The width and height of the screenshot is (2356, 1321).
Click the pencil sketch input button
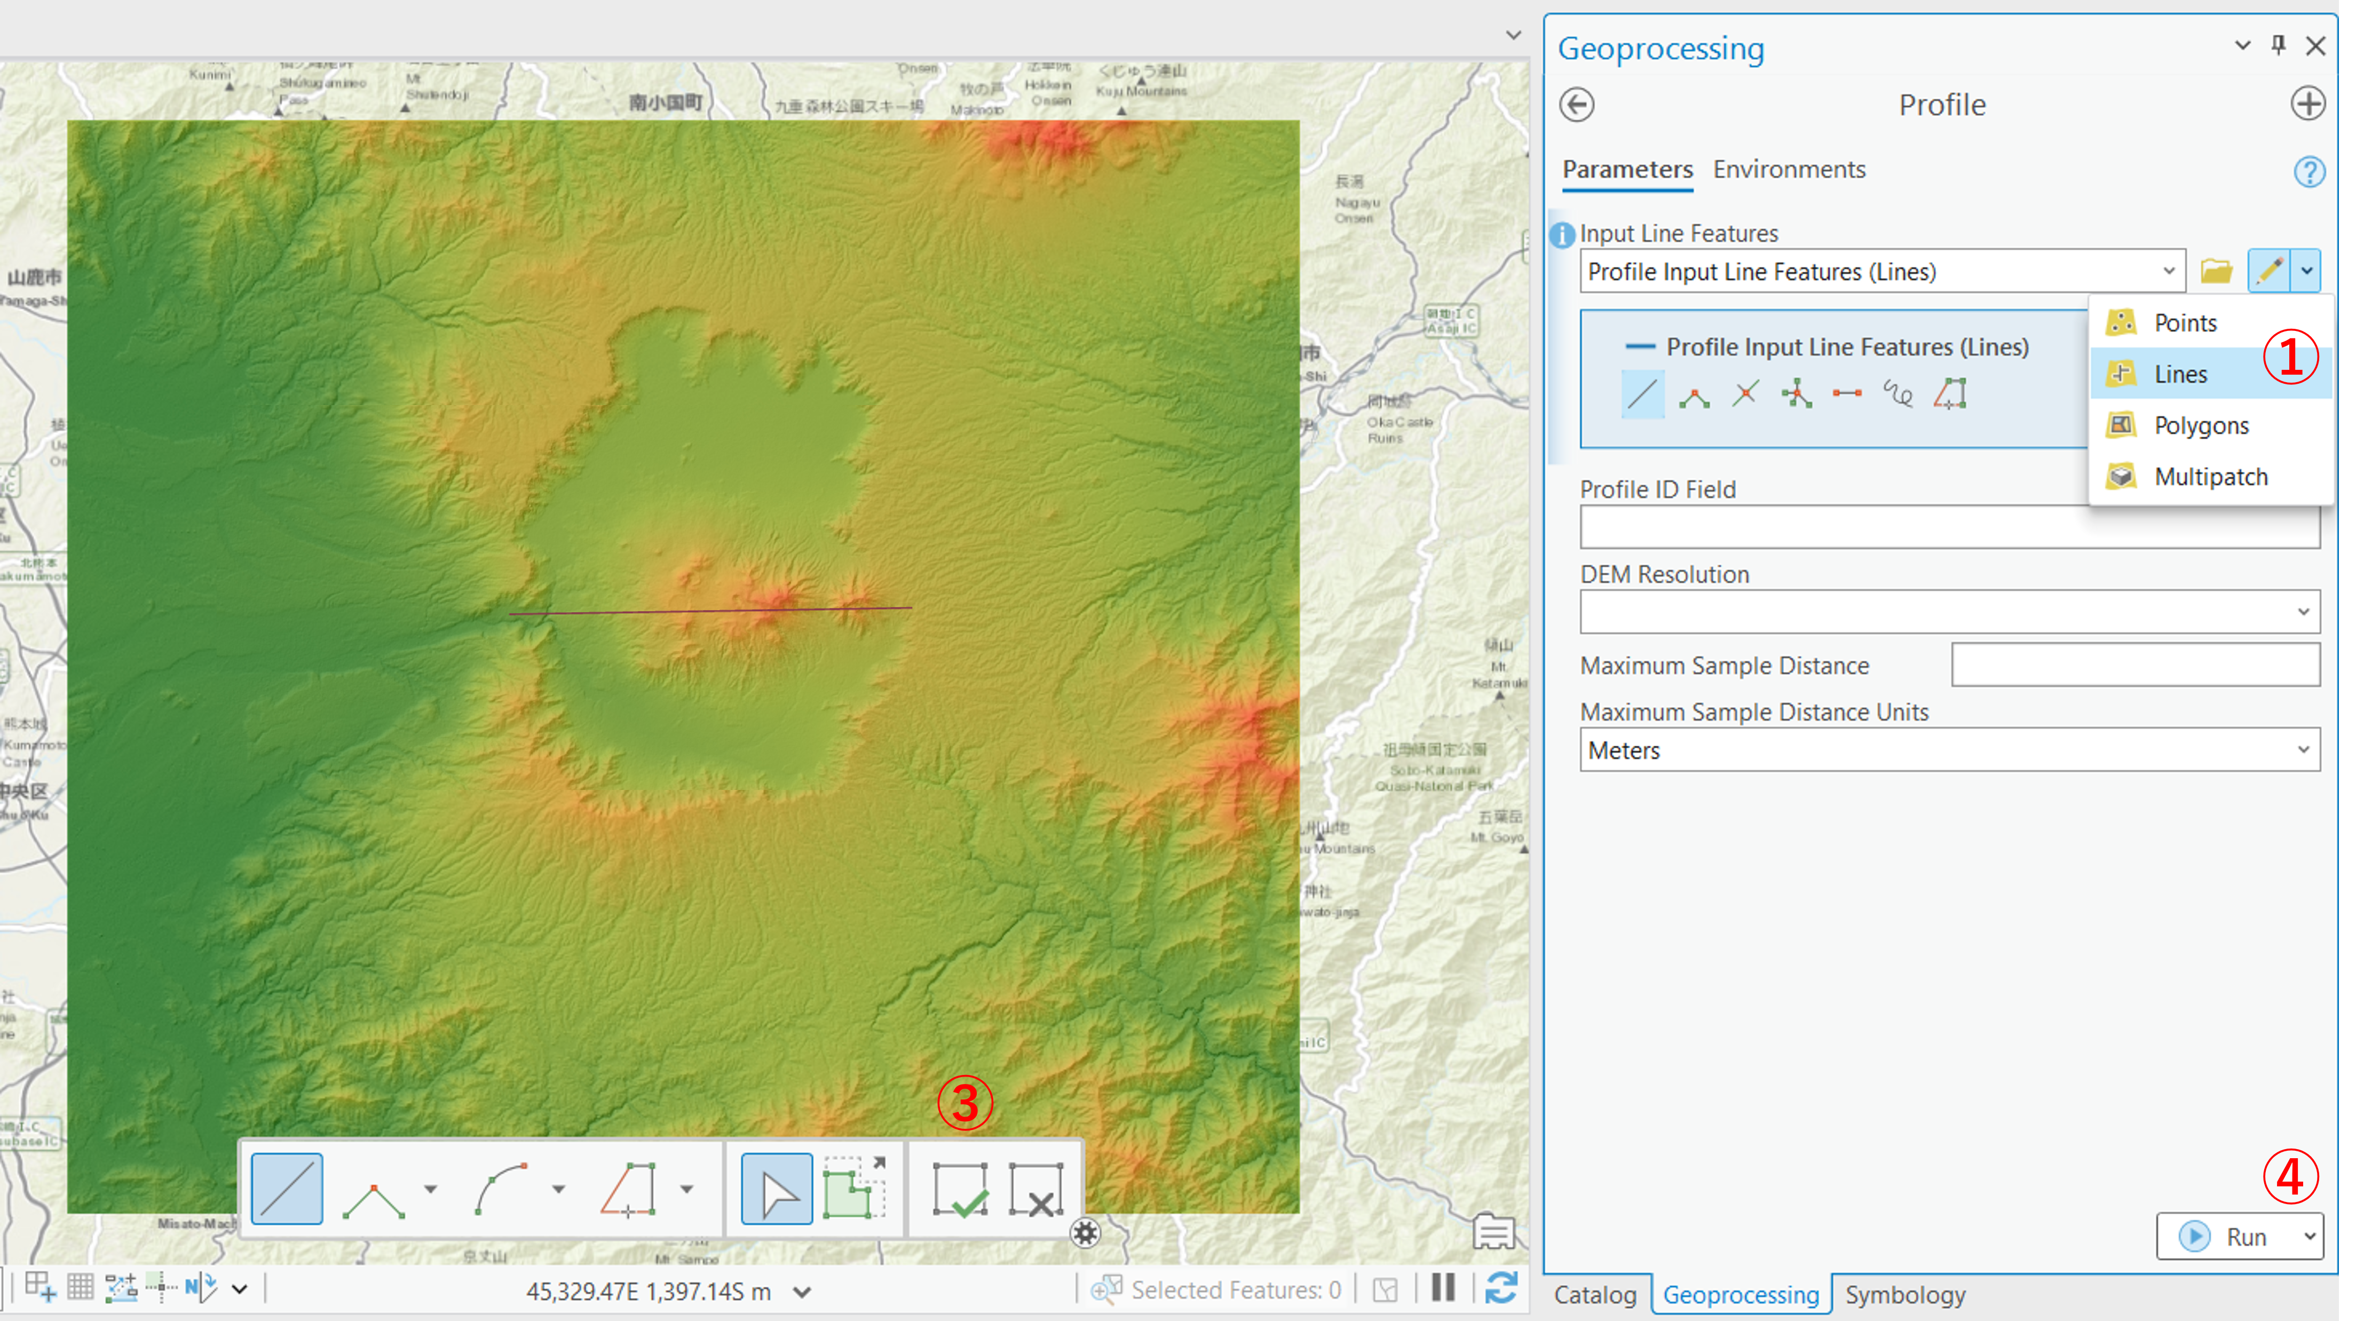tap(2270, 272)
